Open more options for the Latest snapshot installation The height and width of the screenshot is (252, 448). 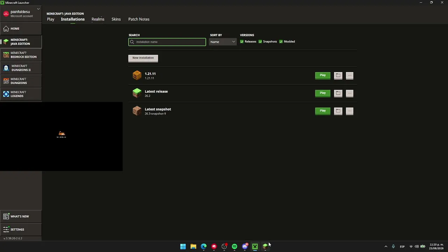pos(350,111)
